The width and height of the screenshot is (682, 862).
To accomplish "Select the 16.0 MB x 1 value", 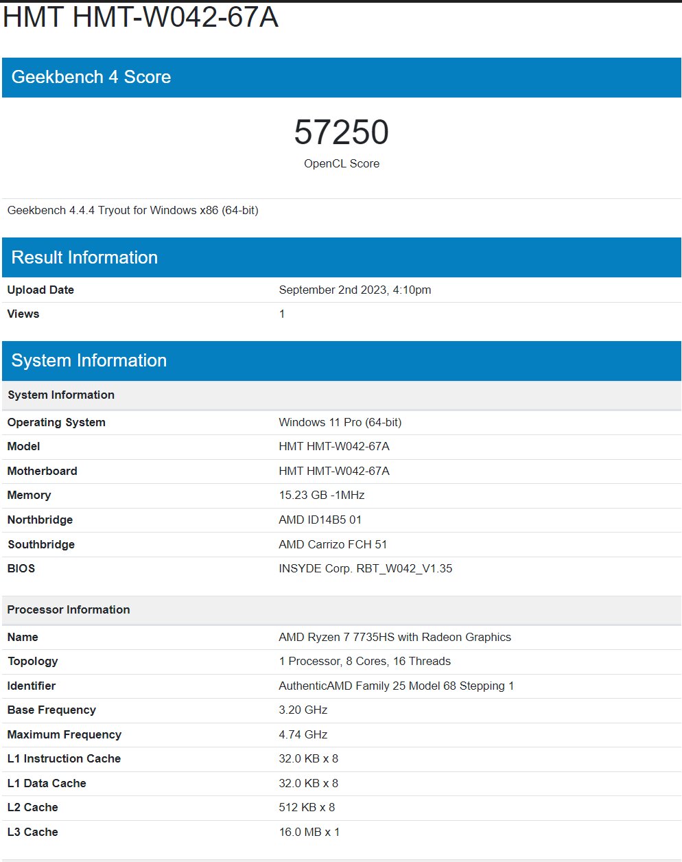I will (309, 832).
